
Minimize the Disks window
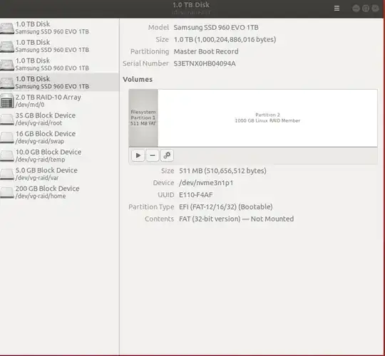[x=356, y=9]
